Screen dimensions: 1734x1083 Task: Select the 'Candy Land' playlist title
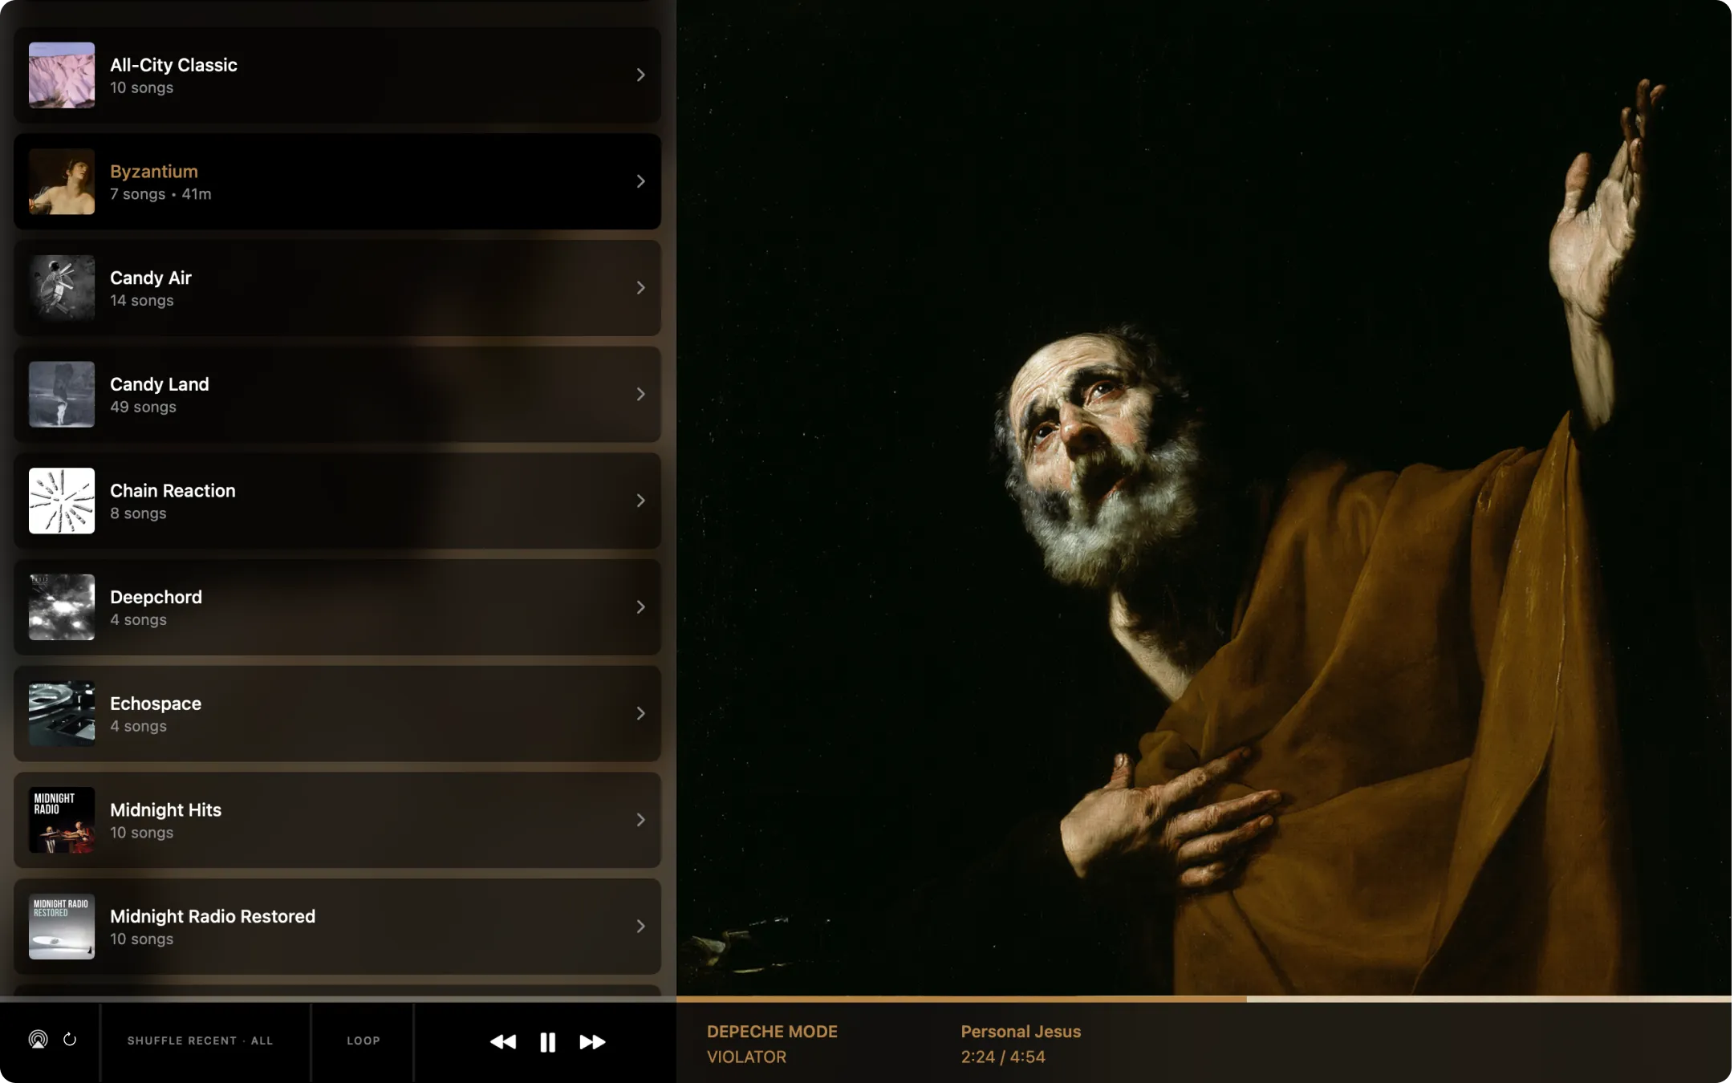(x=160, y=384)
